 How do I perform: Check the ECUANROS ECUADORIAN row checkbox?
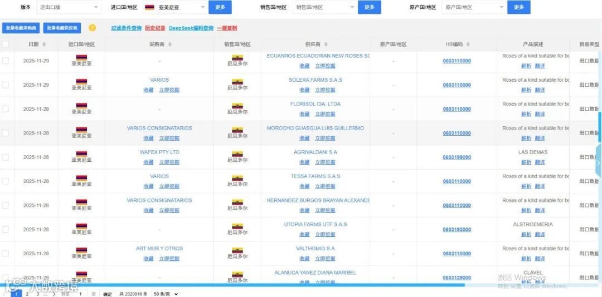[6, 61]
